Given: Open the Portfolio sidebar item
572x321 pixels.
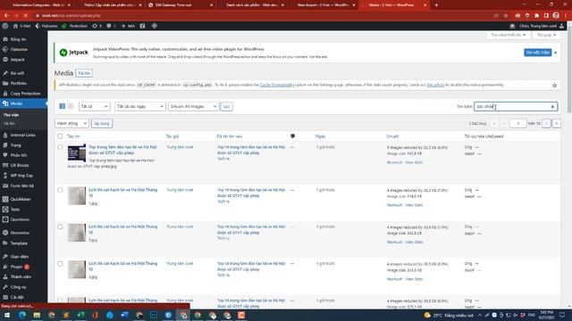Looking at the screenshot, I should [18, 83].
